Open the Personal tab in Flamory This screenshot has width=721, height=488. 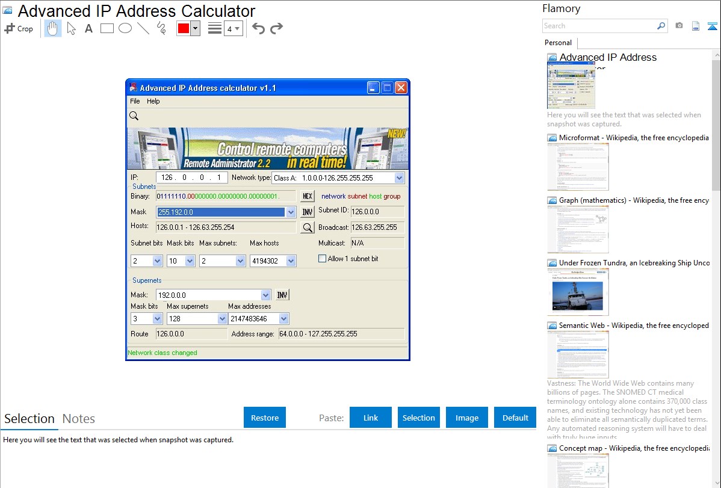[559, 43]
